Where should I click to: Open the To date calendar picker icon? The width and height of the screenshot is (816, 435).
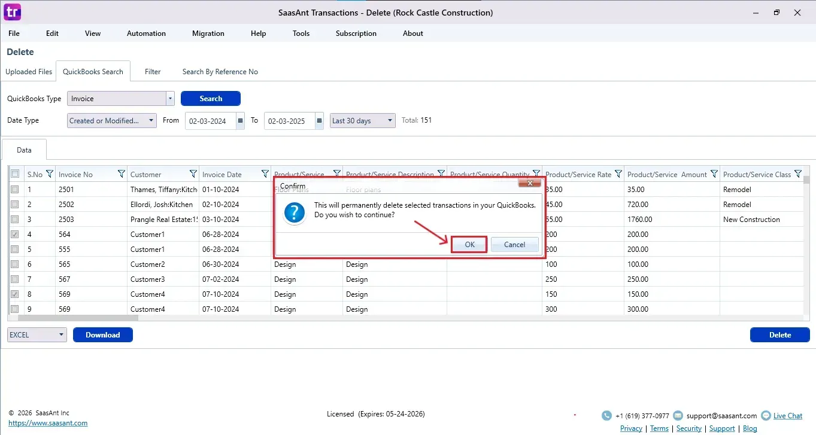pyautogui.click(x=319, y=120)
